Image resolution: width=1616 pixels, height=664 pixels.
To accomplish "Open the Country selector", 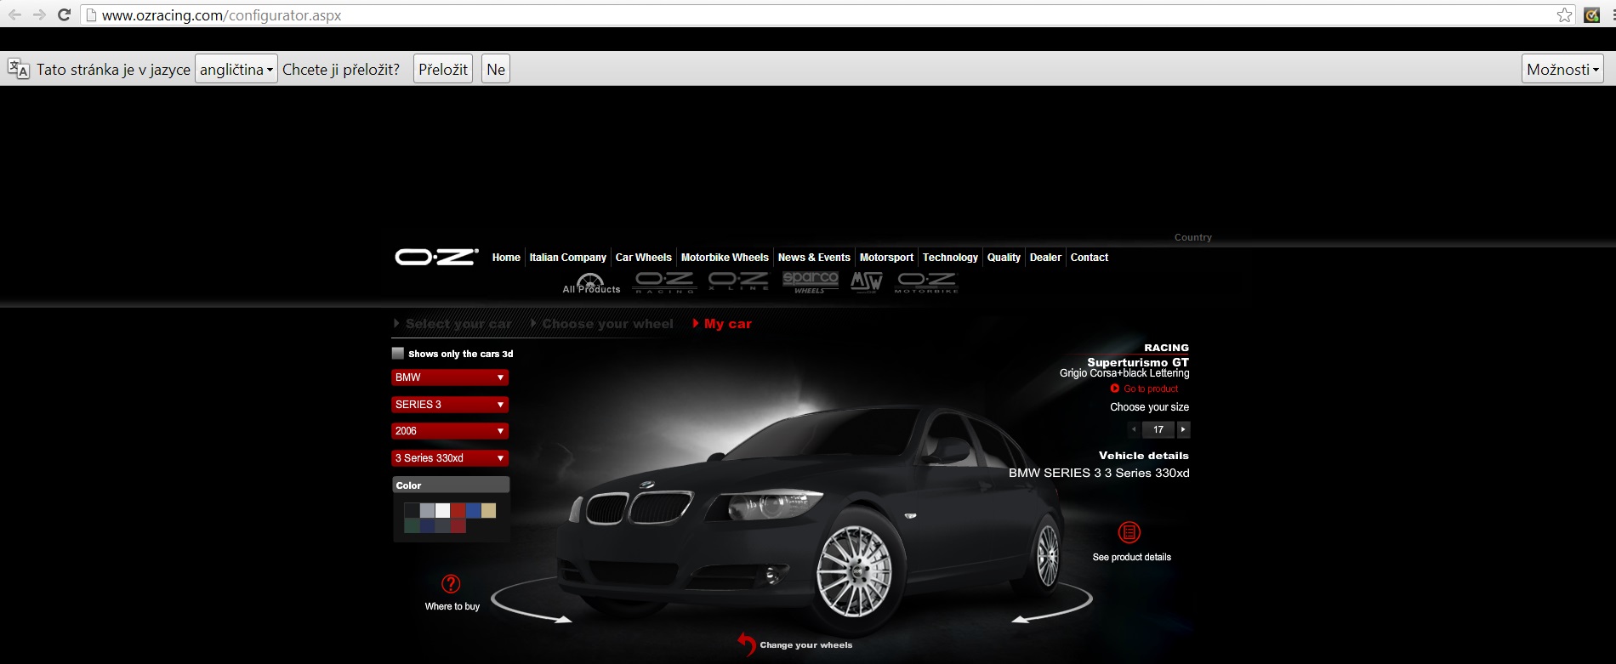I will click(1192, 237).
